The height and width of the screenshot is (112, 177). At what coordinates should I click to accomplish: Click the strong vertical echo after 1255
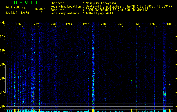point(93,66)
